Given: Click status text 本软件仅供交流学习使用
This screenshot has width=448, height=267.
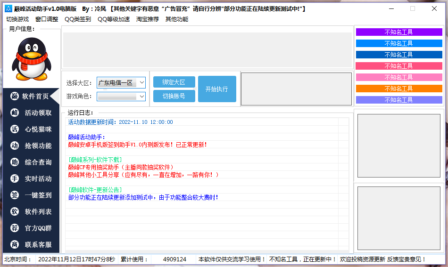Looking at the screenshot, I should tap(232, 259).
